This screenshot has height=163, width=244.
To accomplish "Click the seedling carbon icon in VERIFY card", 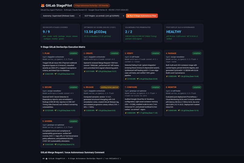I will coord(137,79).
